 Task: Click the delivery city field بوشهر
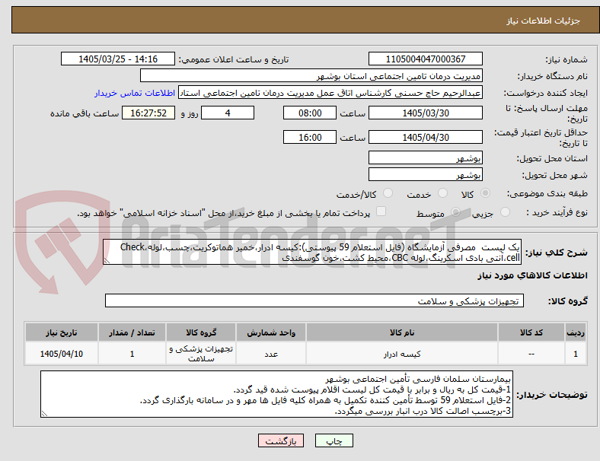(426, 174)
